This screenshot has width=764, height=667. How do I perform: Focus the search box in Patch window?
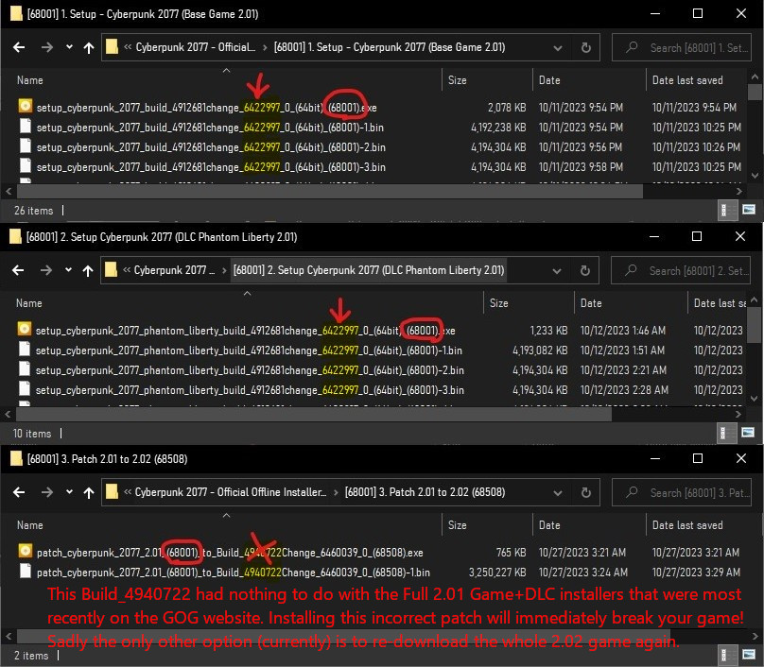[681, 492]
